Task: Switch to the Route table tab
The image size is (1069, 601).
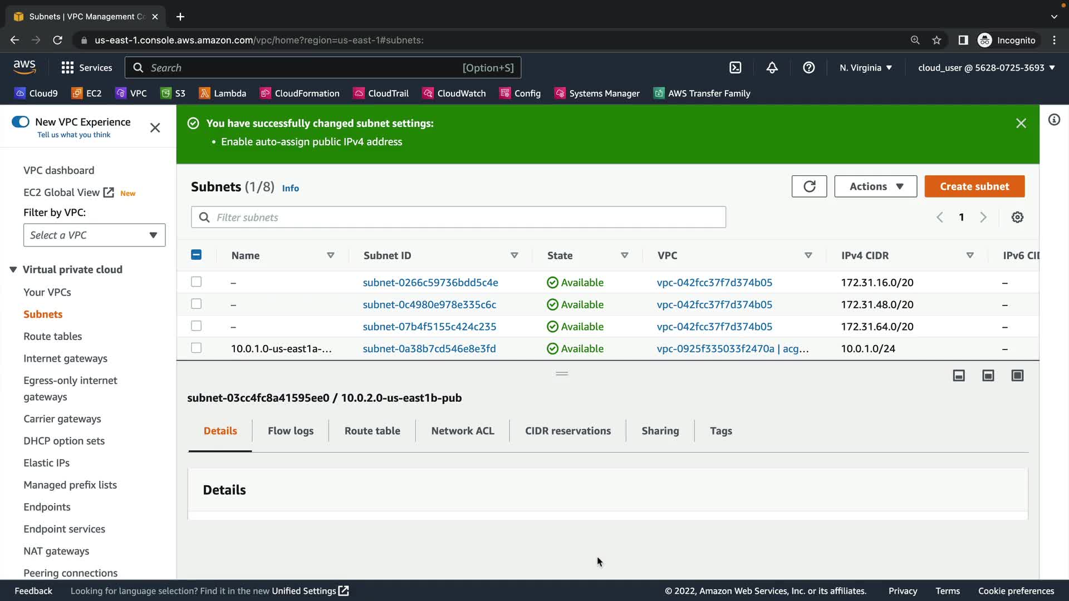Action: click(372, 431)
